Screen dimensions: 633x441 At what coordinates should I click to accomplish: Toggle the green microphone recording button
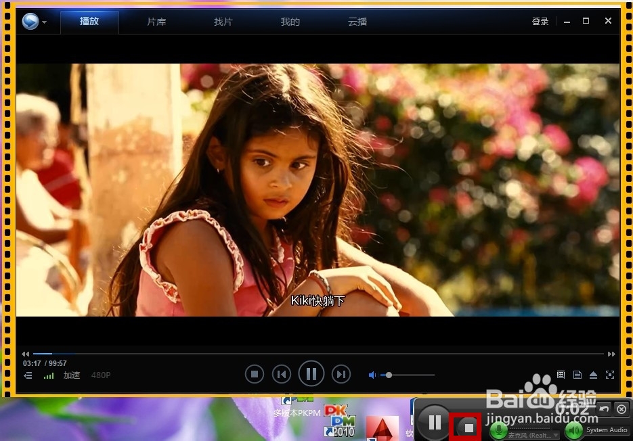[x=499, y=430]
